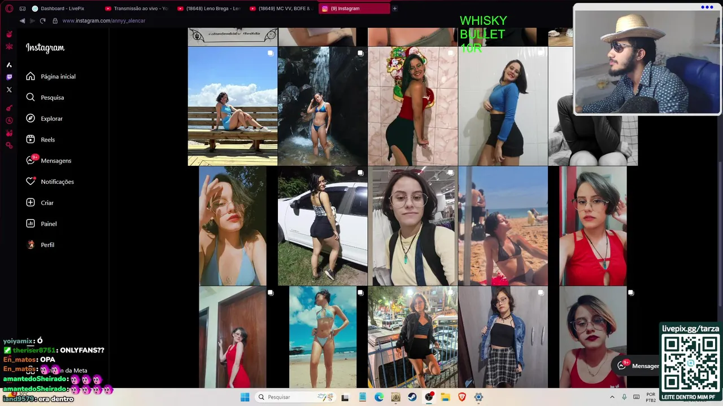Click the Explorar compass icon
723x406 pixels.
tap(31, 118)
